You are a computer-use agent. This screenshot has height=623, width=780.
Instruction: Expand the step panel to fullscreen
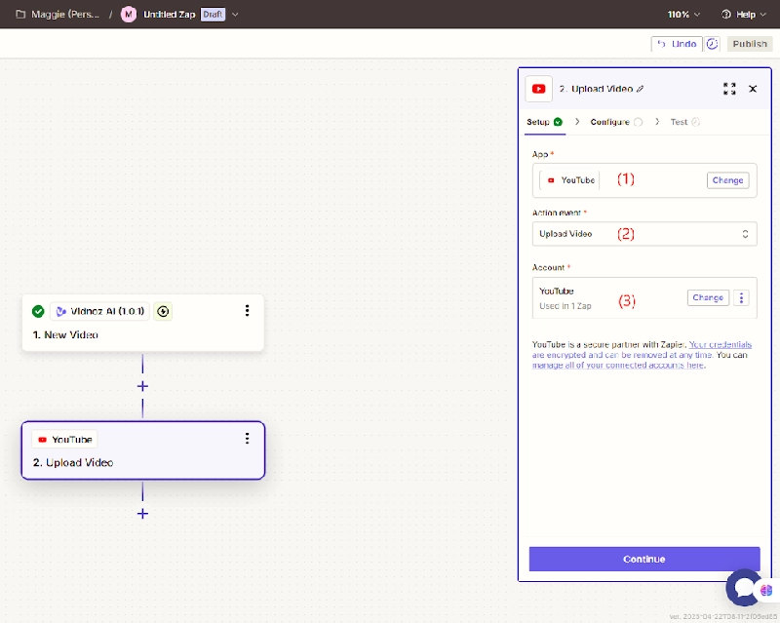tap(729, 89)
